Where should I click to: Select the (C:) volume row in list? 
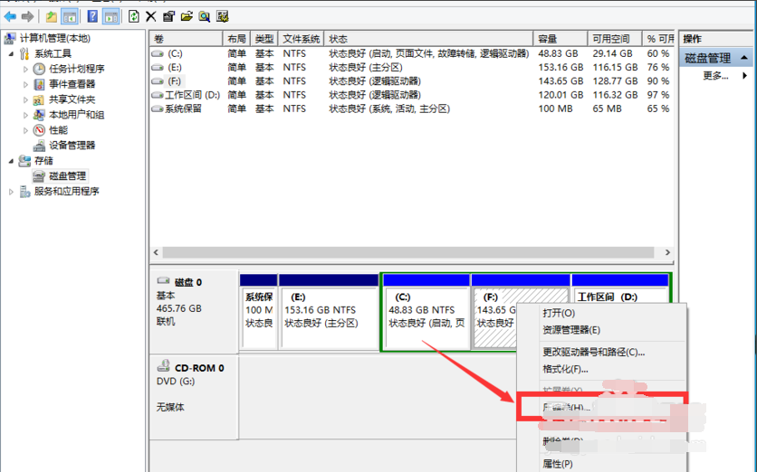[411, 53]
